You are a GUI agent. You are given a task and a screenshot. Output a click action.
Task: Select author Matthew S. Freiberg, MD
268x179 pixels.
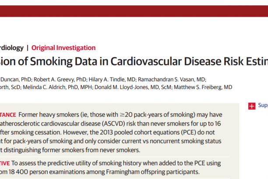[x=203, y=87]
